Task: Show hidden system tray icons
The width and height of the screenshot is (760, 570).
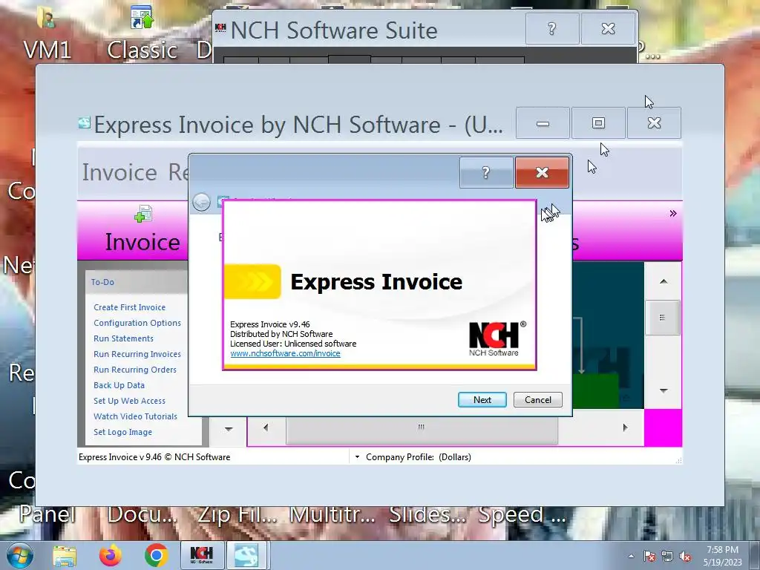Action: [631, 557]
